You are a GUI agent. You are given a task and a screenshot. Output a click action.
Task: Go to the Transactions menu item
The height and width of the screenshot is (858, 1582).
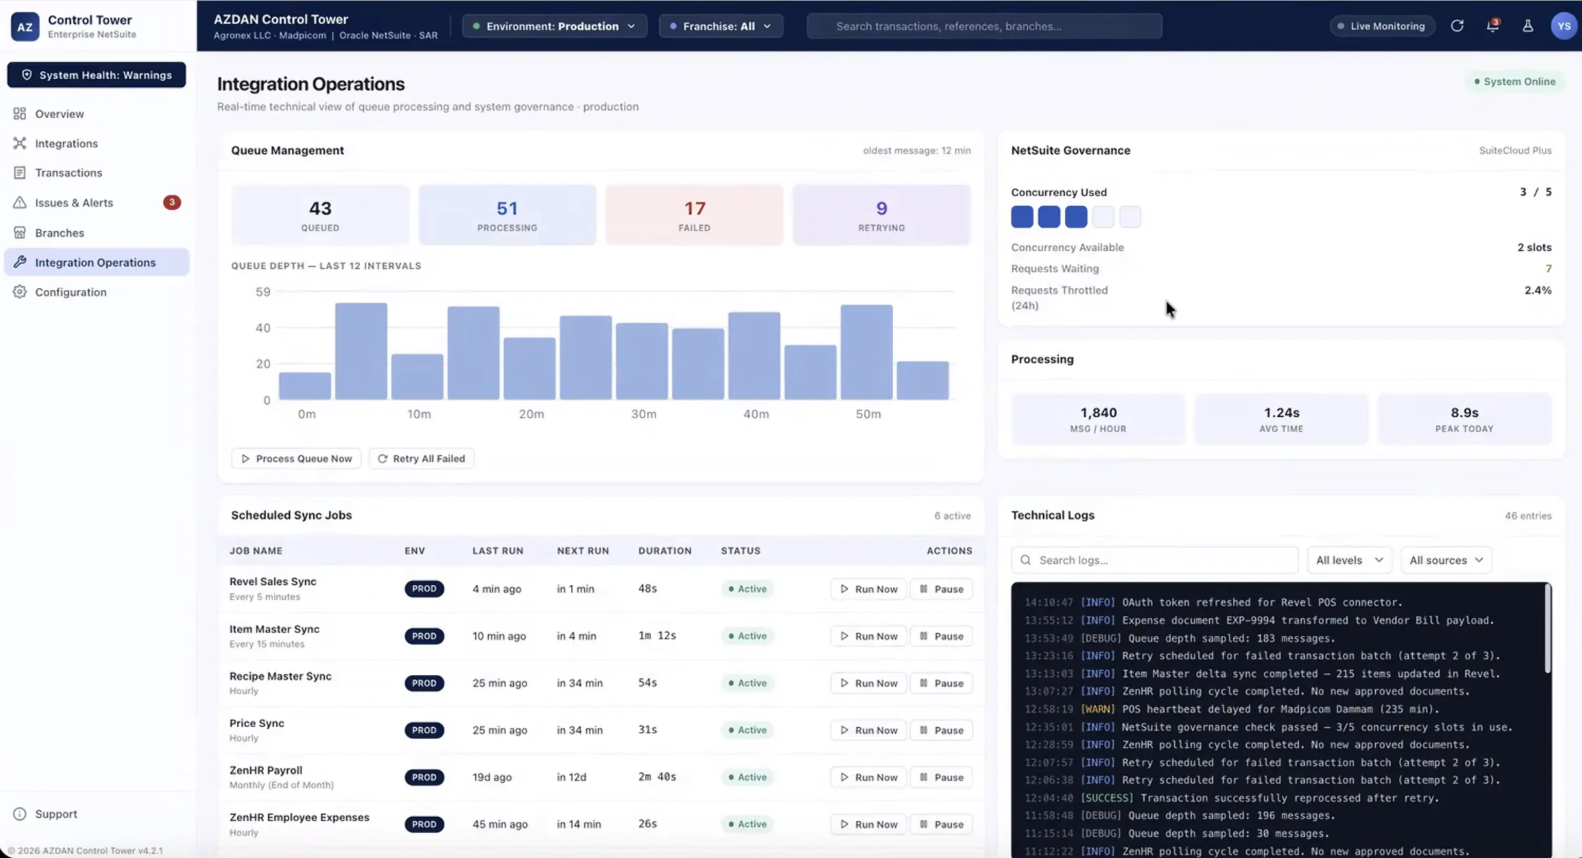(68, 172)
